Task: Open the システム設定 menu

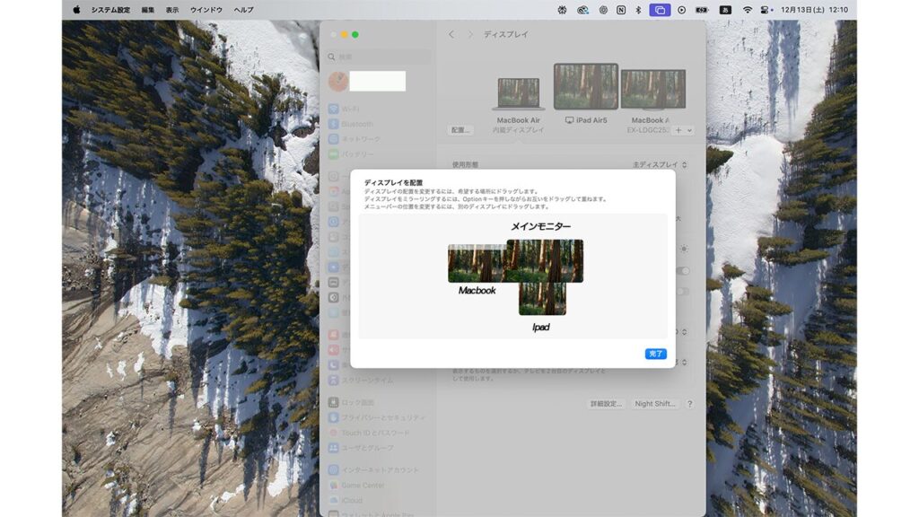Action: tap(110, 10)
